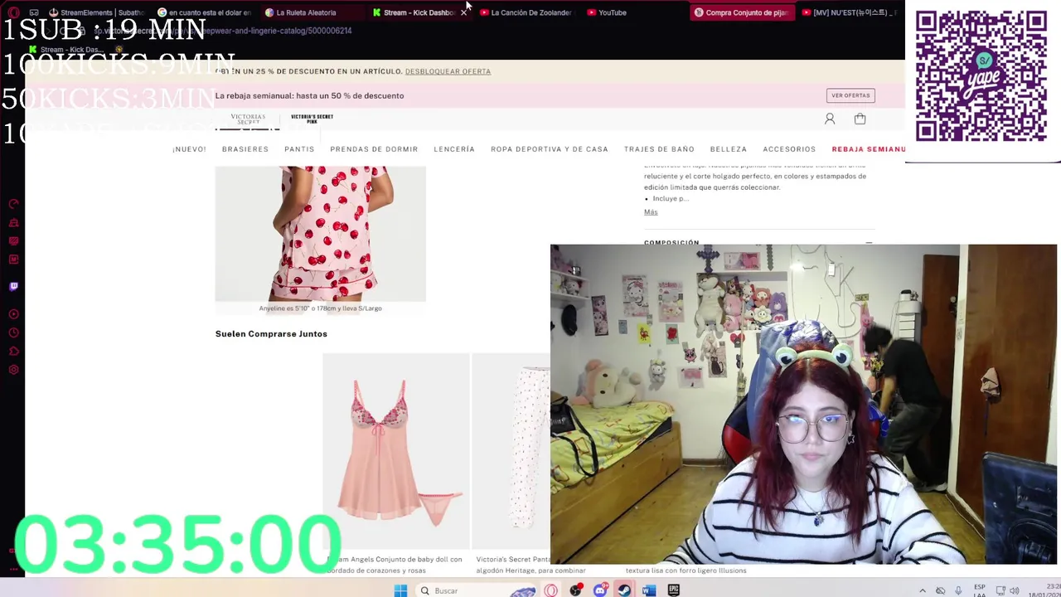The image size is (1061, 597).
Task: Open the ¡Nuevo! menu
Action: (189, 149)
